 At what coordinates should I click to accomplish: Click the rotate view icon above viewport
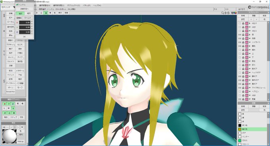pyautogui.click(x=228, y=13)
